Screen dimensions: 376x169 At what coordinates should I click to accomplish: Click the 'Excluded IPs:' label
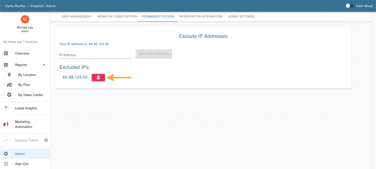coord(75,67)
